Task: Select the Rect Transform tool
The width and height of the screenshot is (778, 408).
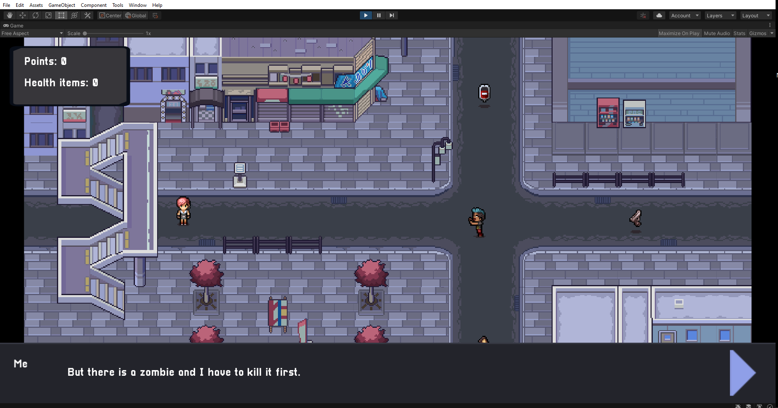Action: point(61,15)
